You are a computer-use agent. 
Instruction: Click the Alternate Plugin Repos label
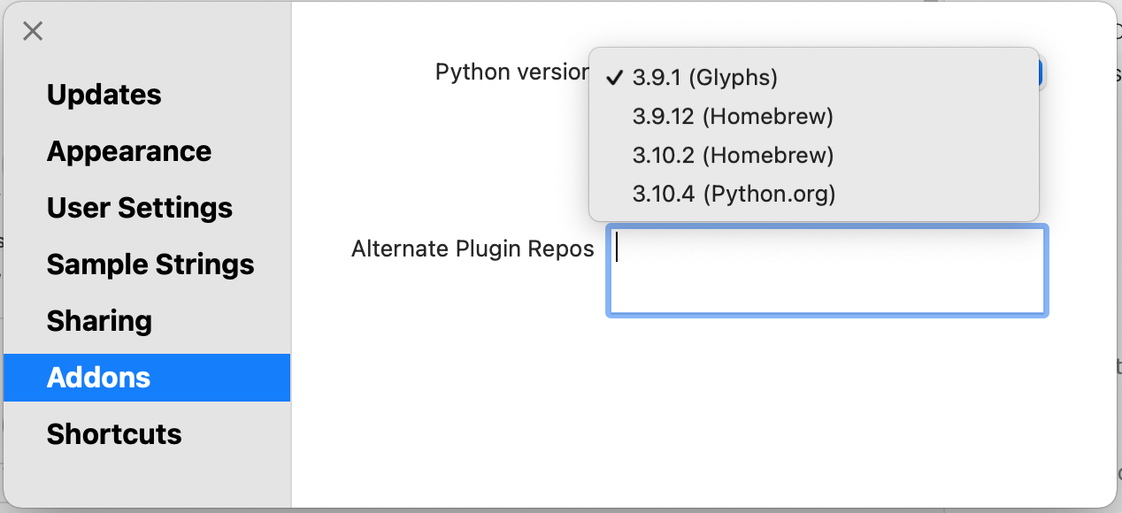pos(473,249)
